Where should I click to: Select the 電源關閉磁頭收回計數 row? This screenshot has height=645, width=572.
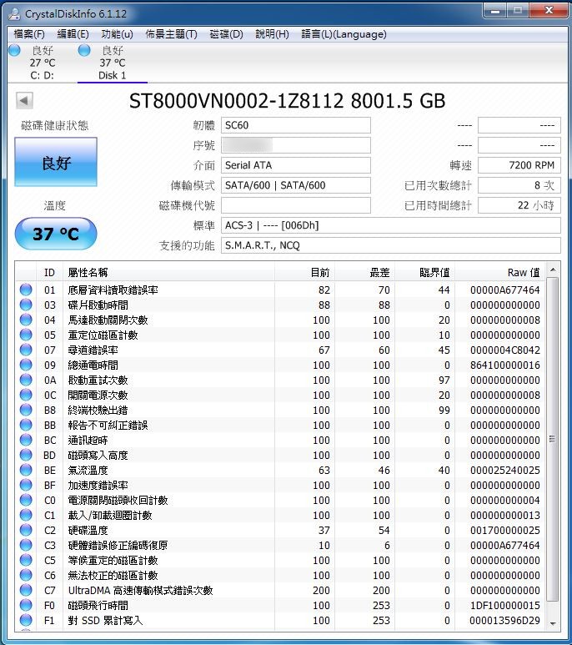tap(281, 500)
